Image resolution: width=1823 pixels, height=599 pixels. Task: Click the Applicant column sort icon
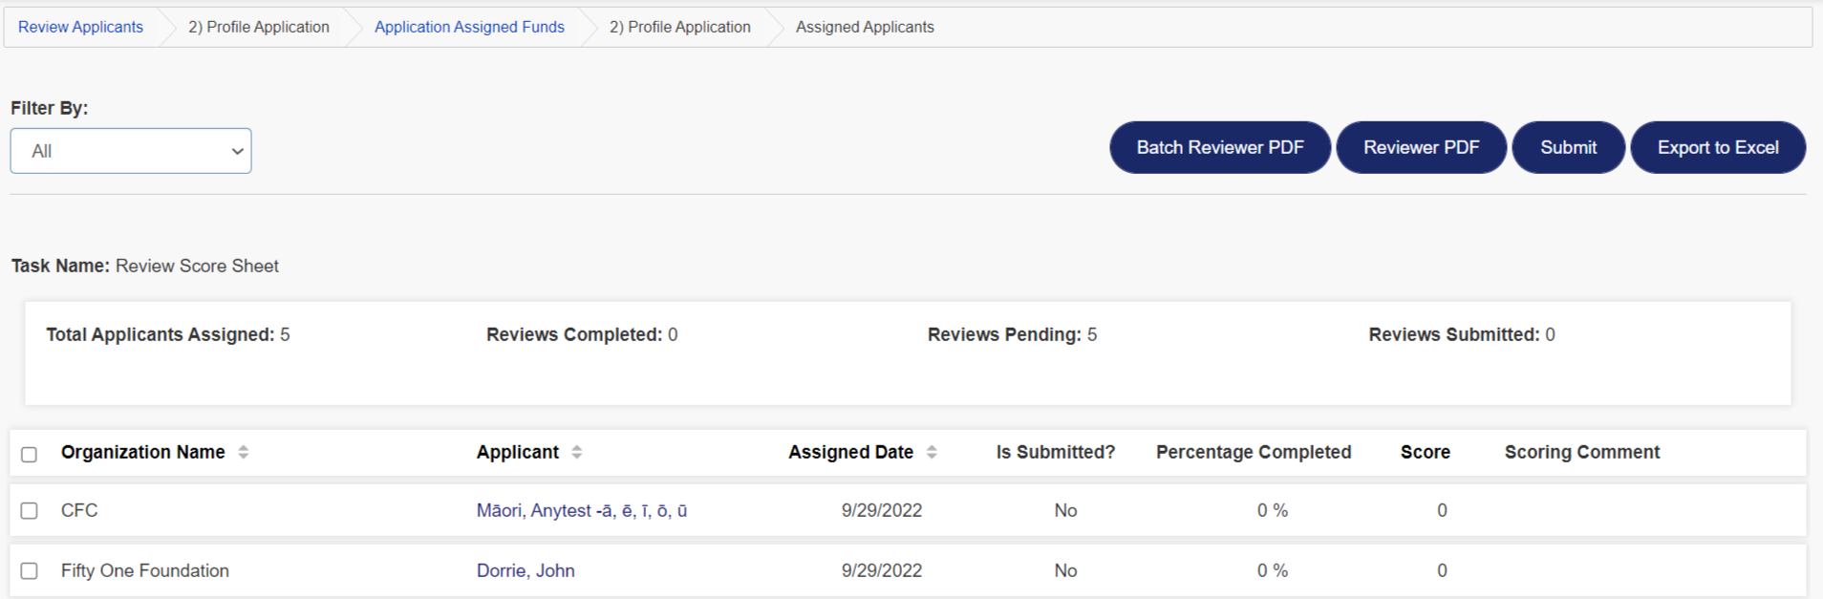pyautogui.click(x=577, y=452)
